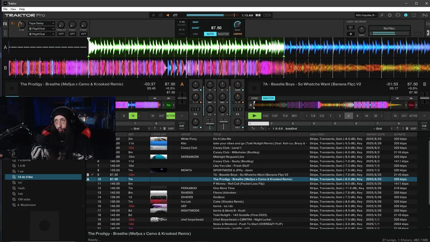This screenshot has height=242, width=430.
Task: Click Deck B skip-to-start icon
Action: (x=250, y=105)
